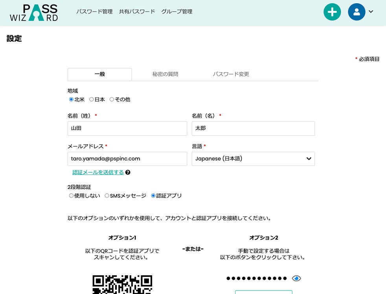Switch to the 秘密の質問 tab
Image resolution: width=386 pixels, height=294 pixels.
(165, 74)
